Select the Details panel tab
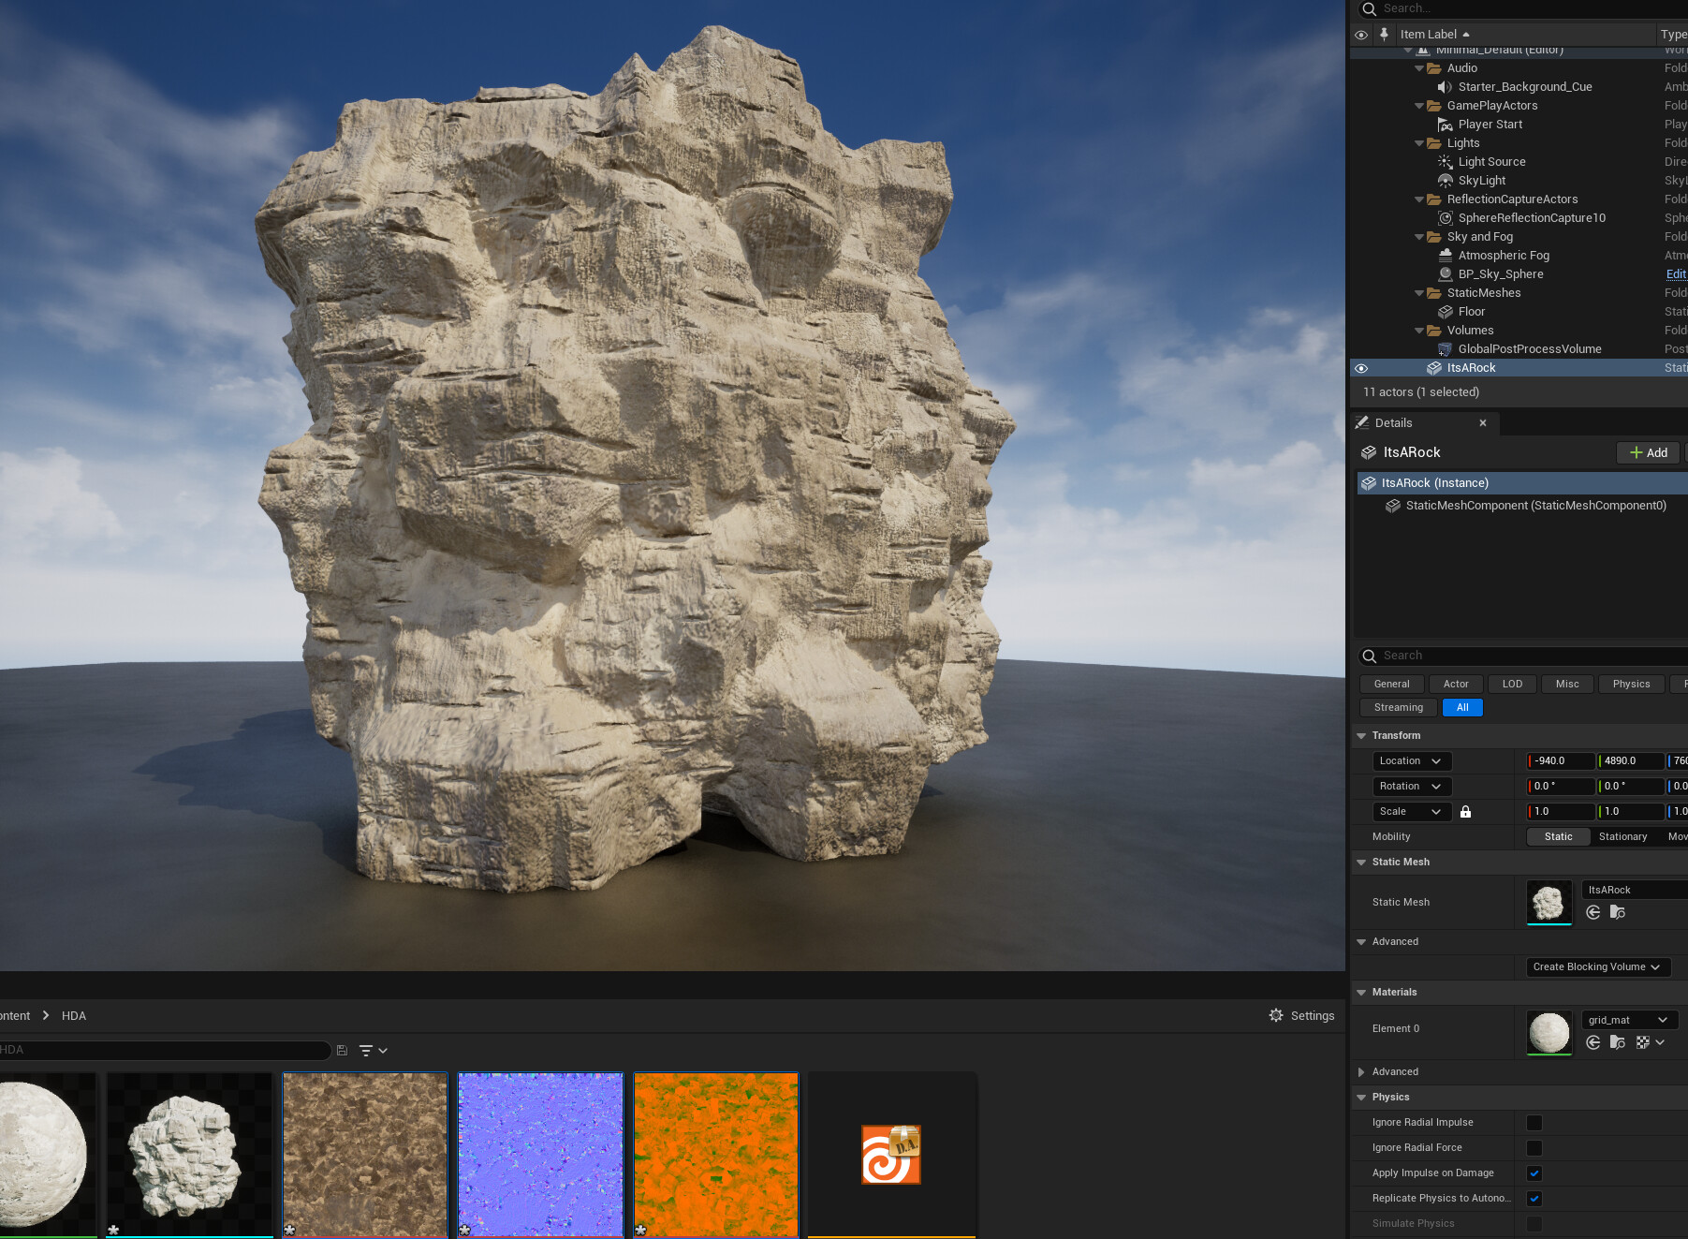 [1392, 422]
